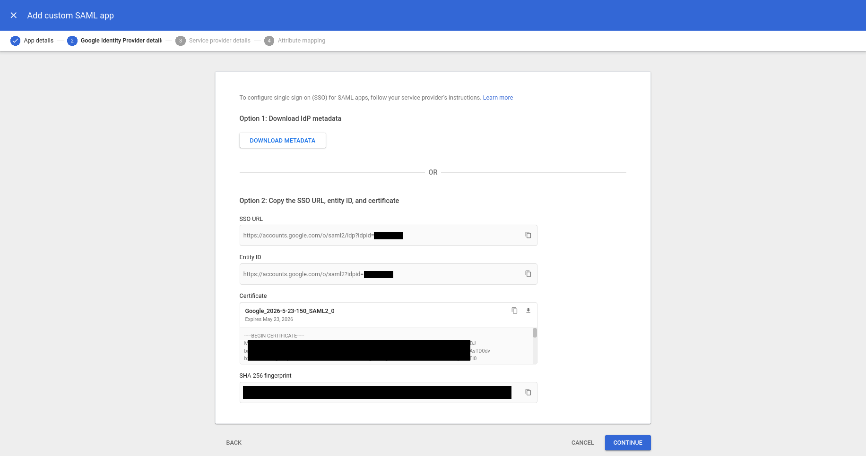Copy the SHA-256 fingerprint
Image resolution: width=866 pixels, height=456 pixels.
528,392
